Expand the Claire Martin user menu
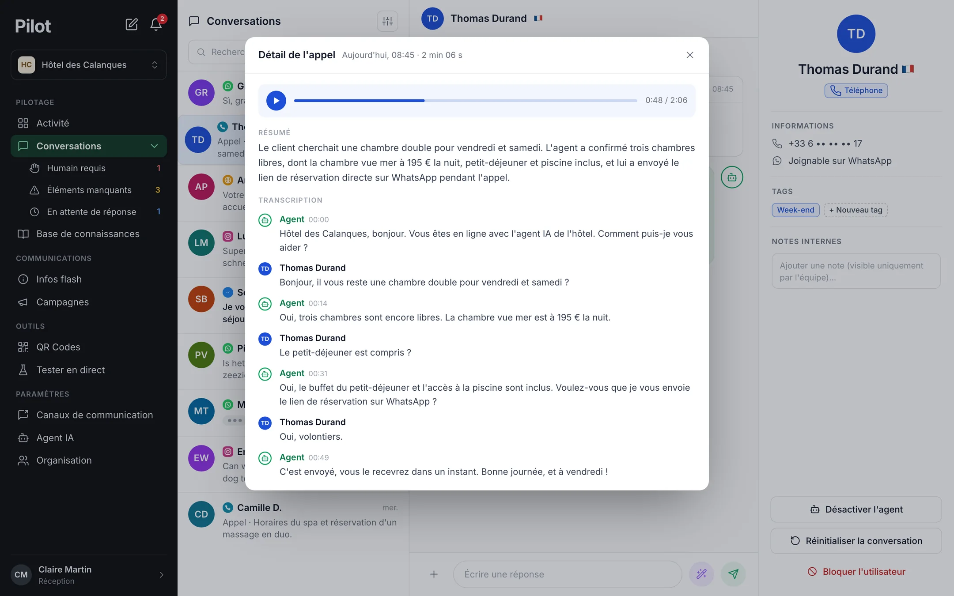 (x=89, y=574)
